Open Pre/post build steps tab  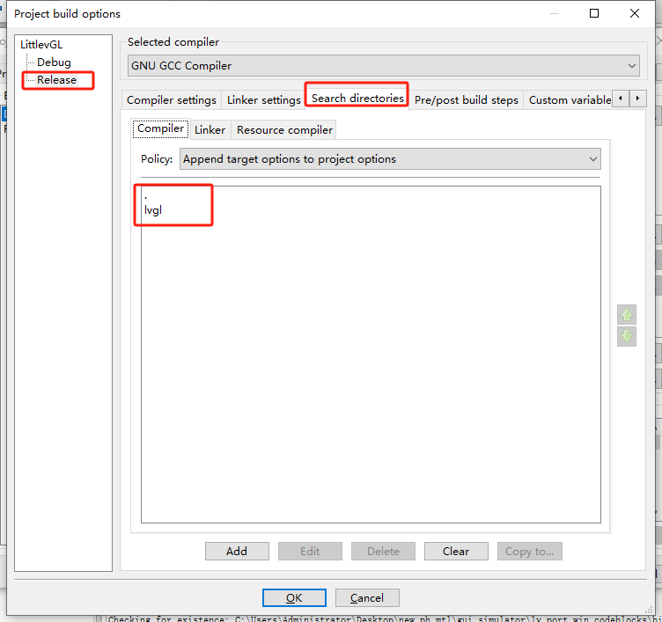click(466, 100)
